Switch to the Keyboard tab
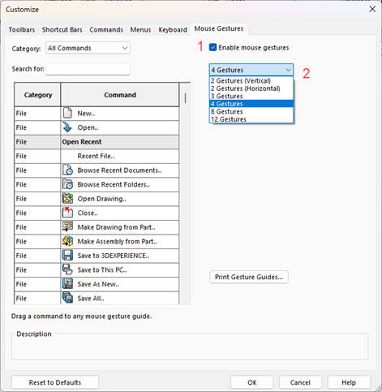 point(173,29)
